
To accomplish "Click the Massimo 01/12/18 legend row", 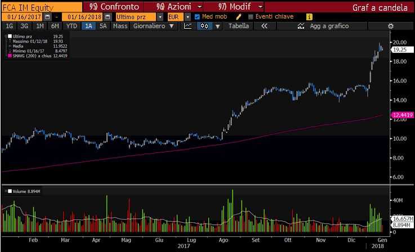I will coord(38,41).
